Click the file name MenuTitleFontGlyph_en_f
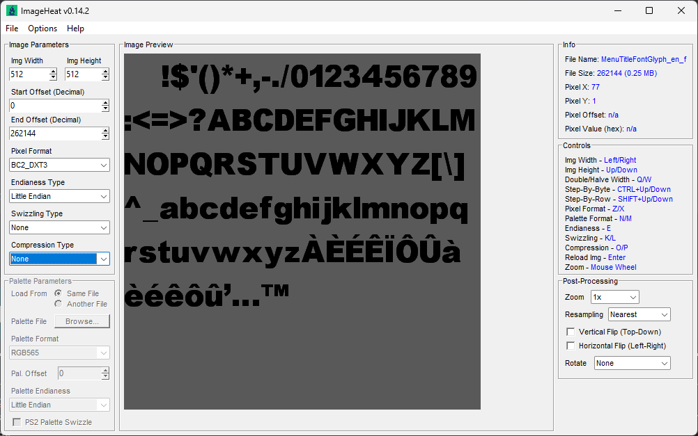This screenshot has width=698, height=436. [644, 59]
